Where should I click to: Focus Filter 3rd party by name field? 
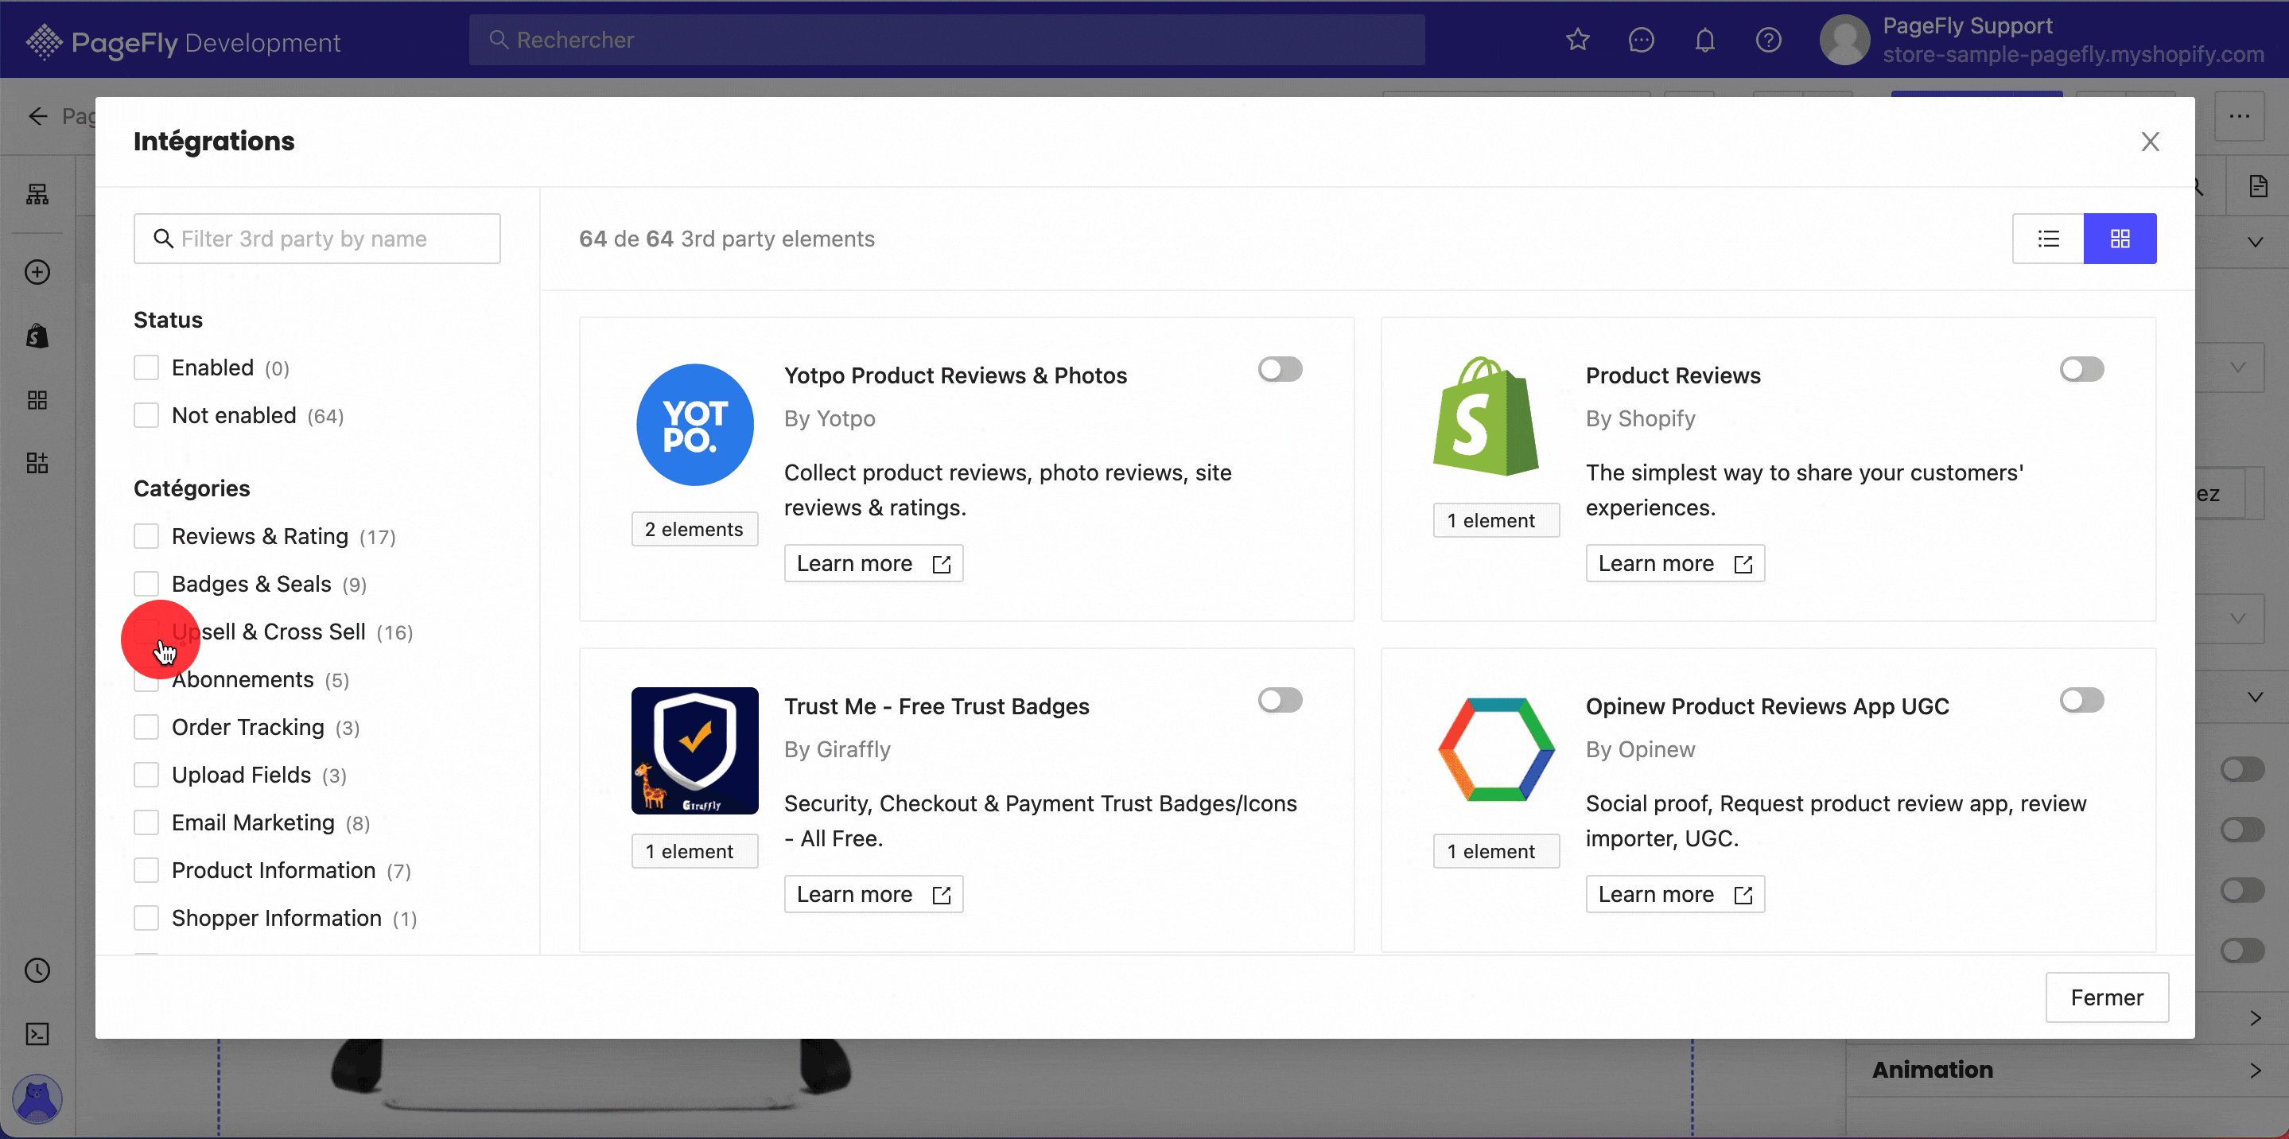317,238
